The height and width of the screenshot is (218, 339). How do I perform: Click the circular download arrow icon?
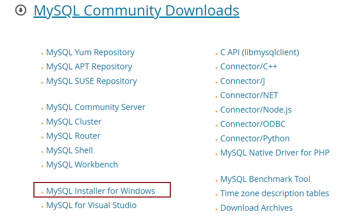coord(20,10)
